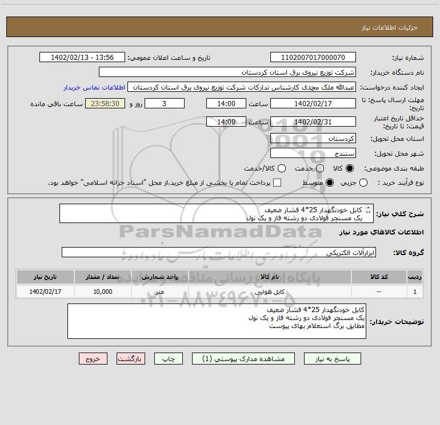Select the کالا radio button
The width and height of the screenshot is (440, 425).
[350, 168]
